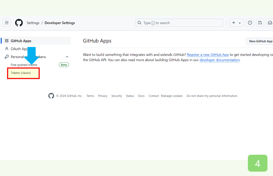Image resolution: width=273 pixels, height=176 pixels.
Task: Click Do not share my personal information
Action: tap(212, 96)
